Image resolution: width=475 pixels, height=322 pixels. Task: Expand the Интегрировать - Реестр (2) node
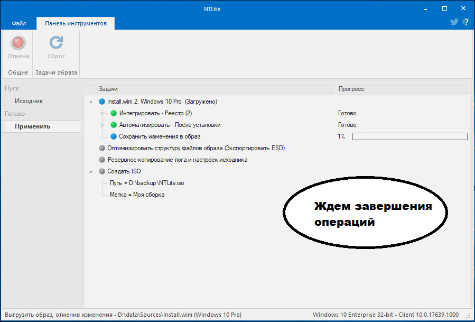tap(103, 113)
